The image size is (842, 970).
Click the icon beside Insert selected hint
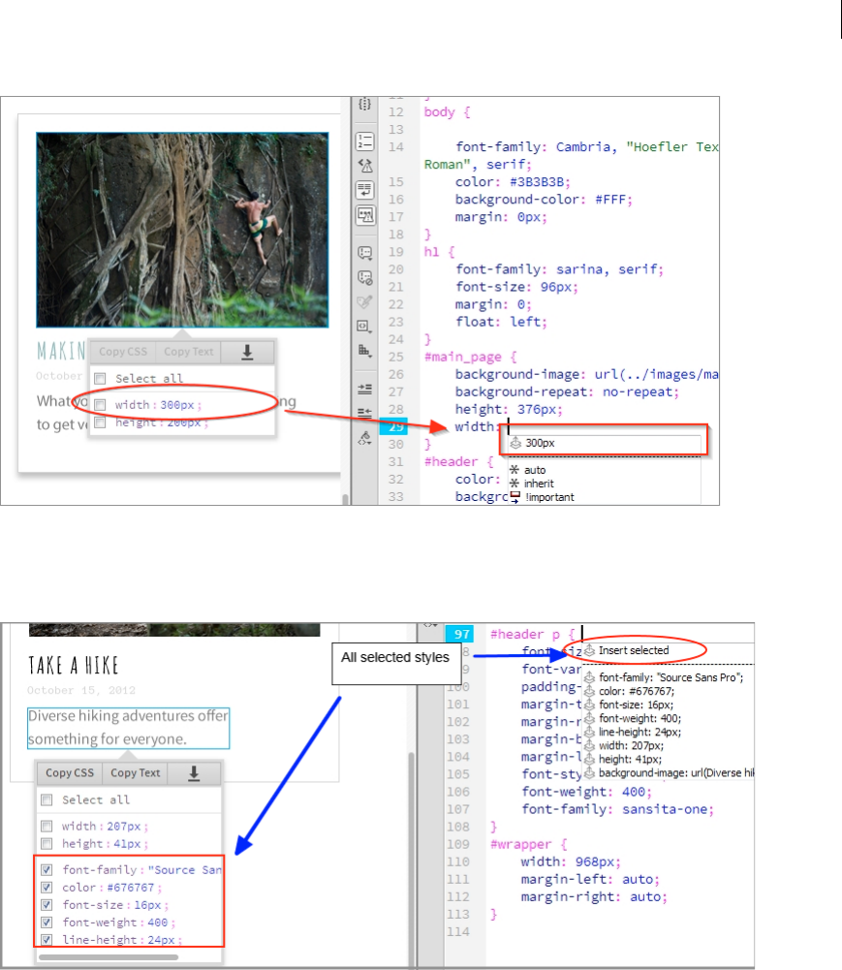(589, 650)
